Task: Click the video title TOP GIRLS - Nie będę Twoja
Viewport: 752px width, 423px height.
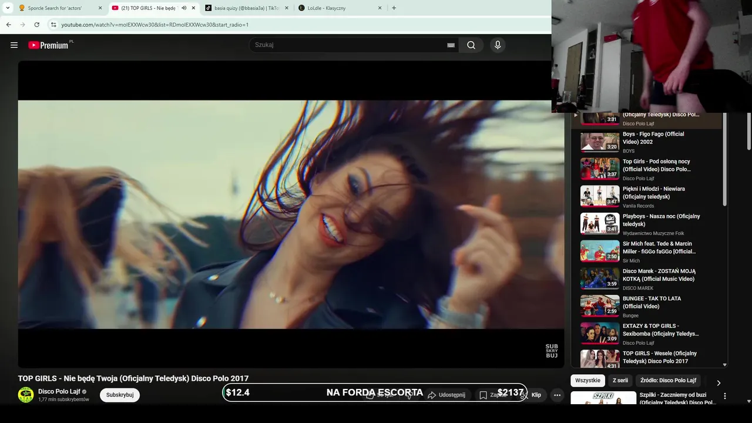Action: click(x=133, y=378)
